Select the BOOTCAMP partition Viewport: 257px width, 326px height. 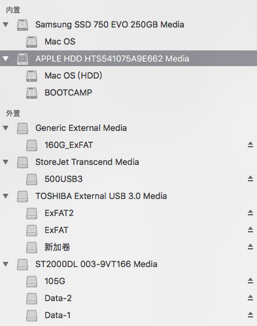click(x=128, y=92)
